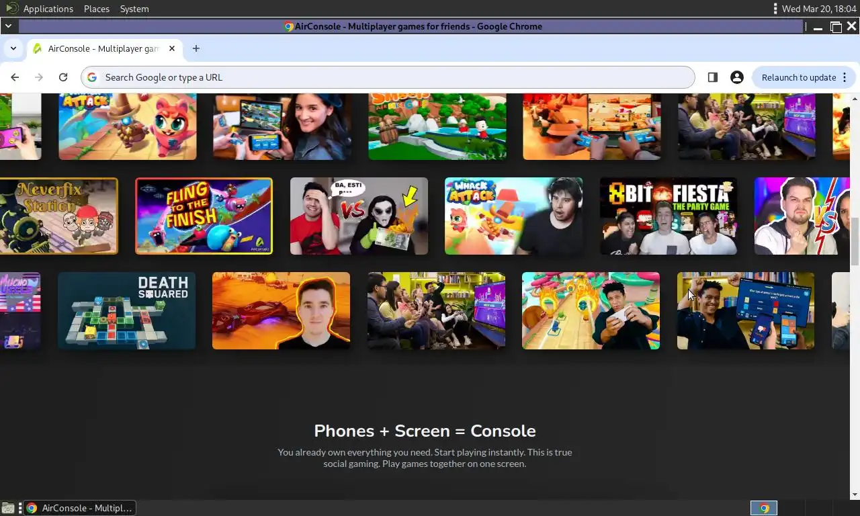The image size is (860, 516).
Task: Open the System menu
Action: click(x=134, y=9)
